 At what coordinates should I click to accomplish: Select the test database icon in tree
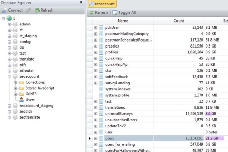pyautogui.click(x=15, y=53)
